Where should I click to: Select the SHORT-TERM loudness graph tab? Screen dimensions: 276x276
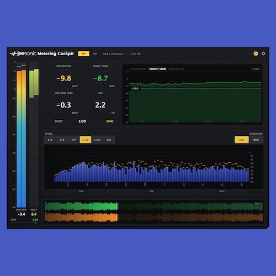158,69
